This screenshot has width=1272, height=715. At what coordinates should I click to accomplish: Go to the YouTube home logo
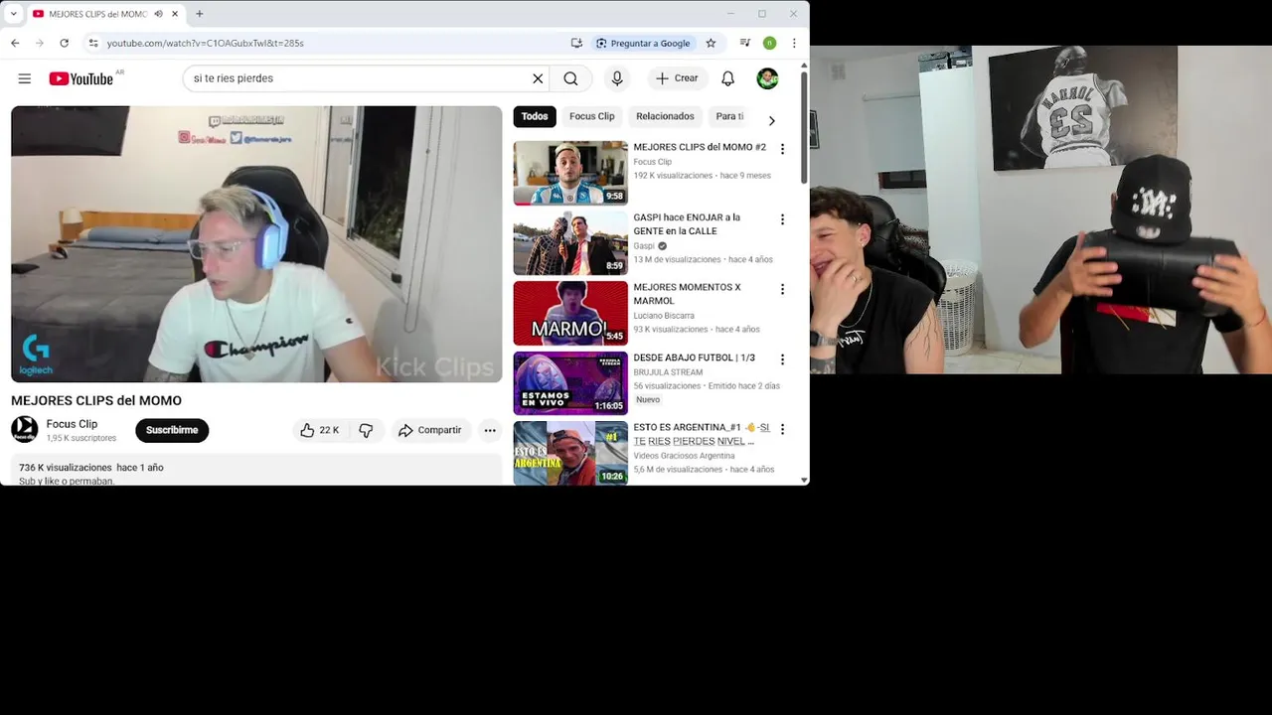tap(81, 78)
